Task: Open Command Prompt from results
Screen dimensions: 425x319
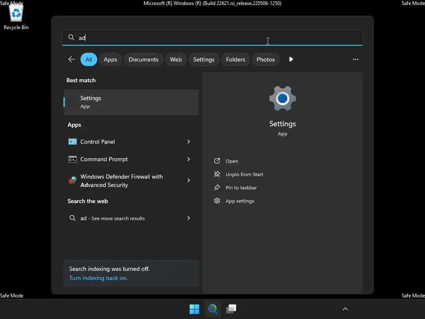Action: pyautogui.click(x=131, y=159)
